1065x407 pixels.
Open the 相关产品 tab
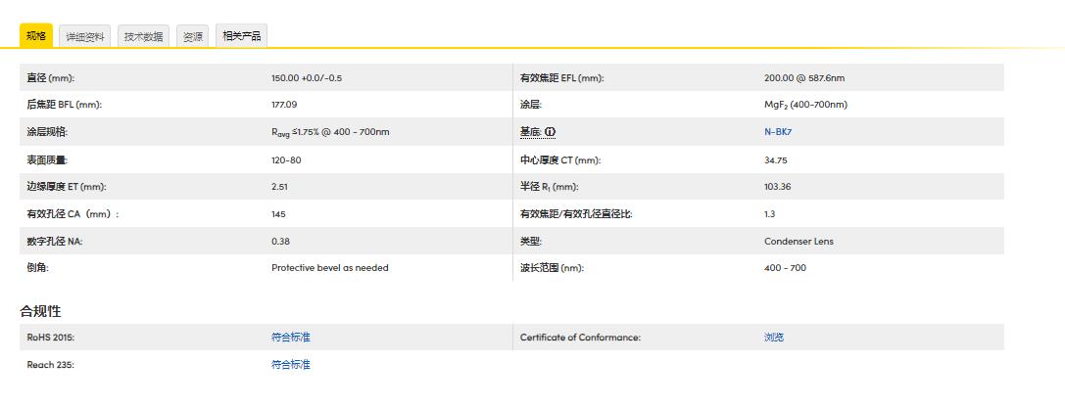click(241, 36)
